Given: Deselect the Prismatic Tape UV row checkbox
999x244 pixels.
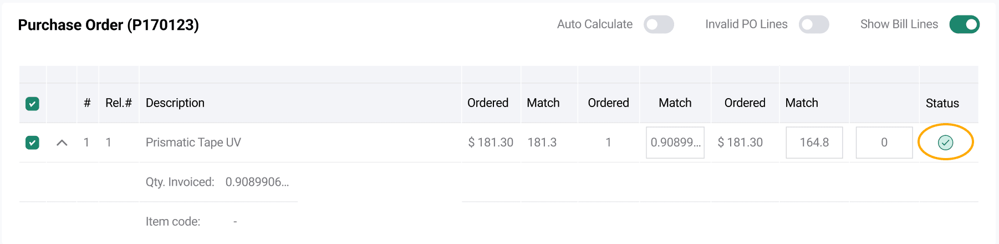Looking at the screenshot, I should [32, 143].
